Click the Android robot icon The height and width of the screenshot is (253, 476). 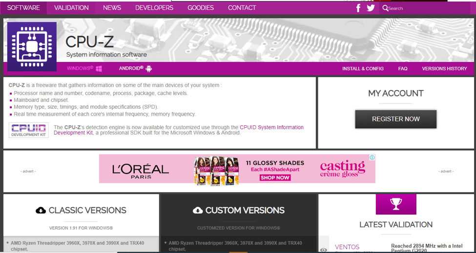148,69
